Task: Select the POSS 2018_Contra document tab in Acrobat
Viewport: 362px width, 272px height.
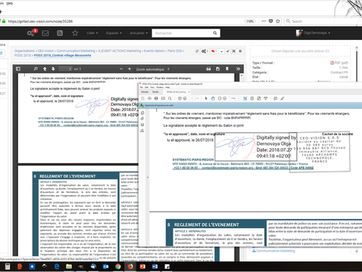Action: [177, 92]
